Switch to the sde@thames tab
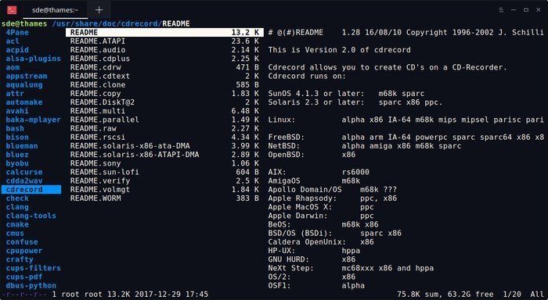548x300 pixels. click(56, 10)
